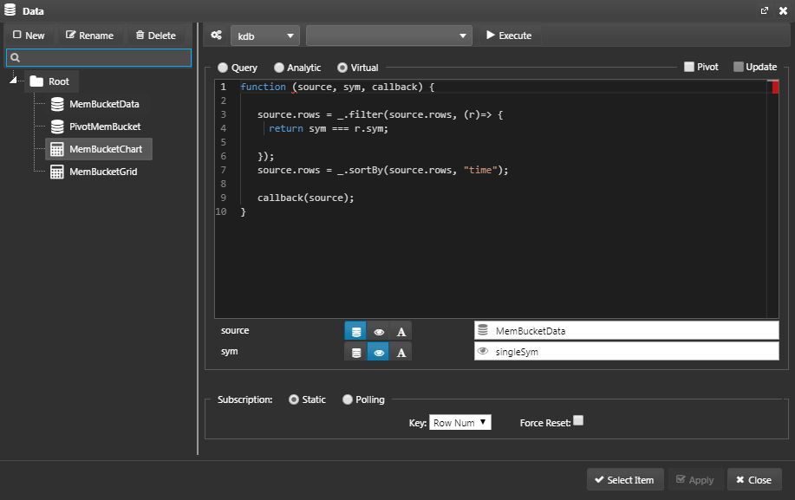
Task: Click the Close button at bottom
Action: tap(754, 479)
